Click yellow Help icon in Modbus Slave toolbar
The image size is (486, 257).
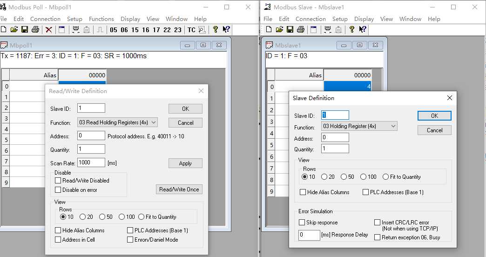click(x=351, y=29)
